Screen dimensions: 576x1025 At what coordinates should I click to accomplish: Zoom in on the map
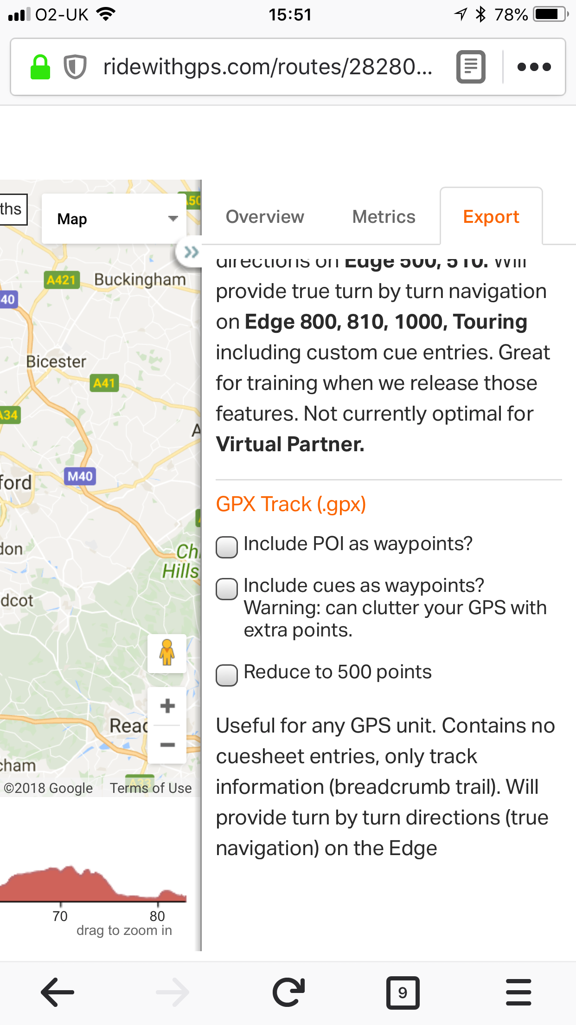point(167,706)
